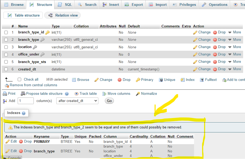Image resolution: width=245 pixels, height=165 pixels.
Task: Check the row for branch_type column
Action: [7, 40]
